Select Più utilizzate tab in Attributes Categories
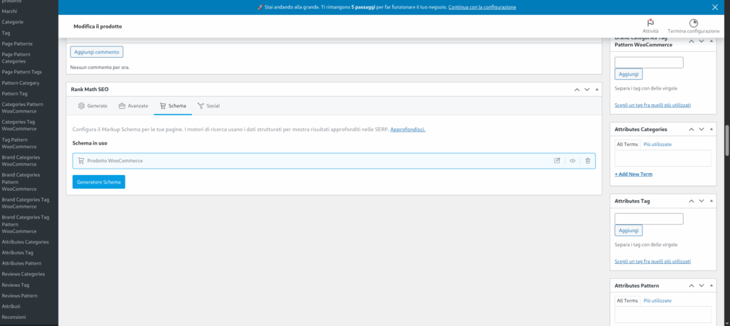 coord(657,144)
